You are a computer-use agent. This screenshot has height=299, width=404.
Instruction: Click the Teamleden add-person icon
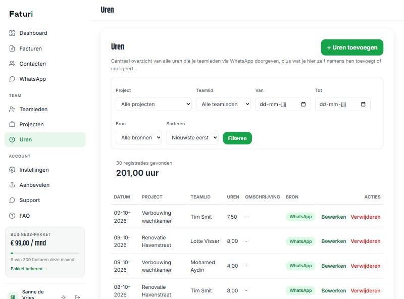[12, 109]
